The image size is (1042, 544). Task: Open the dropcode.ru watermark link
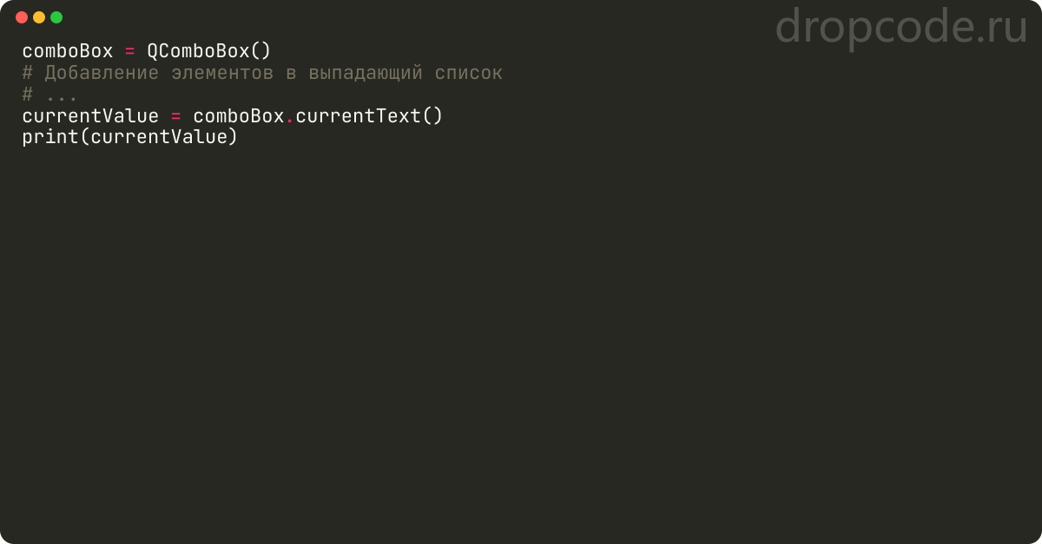click(901, 27)
